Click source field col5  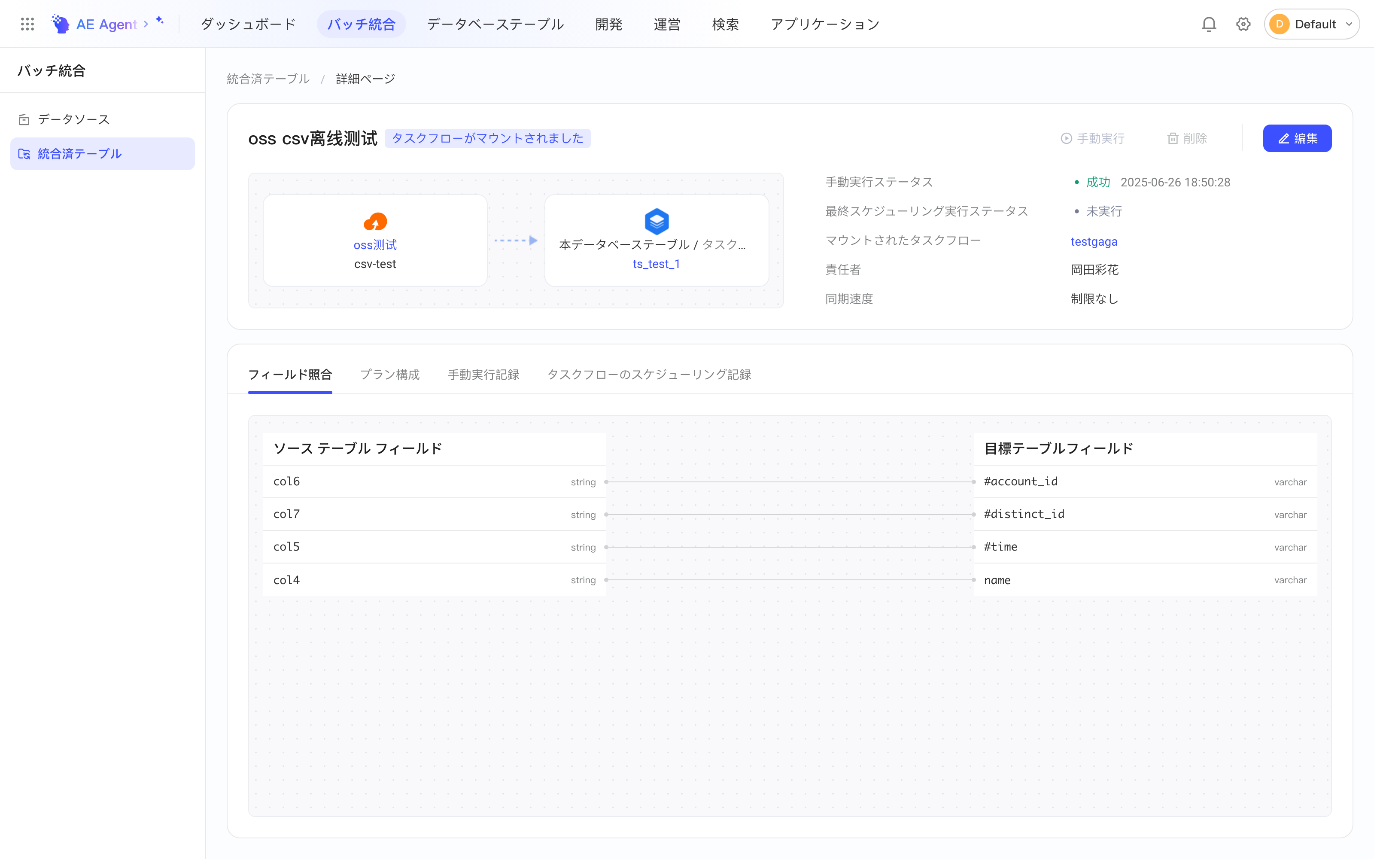(435, 547)
